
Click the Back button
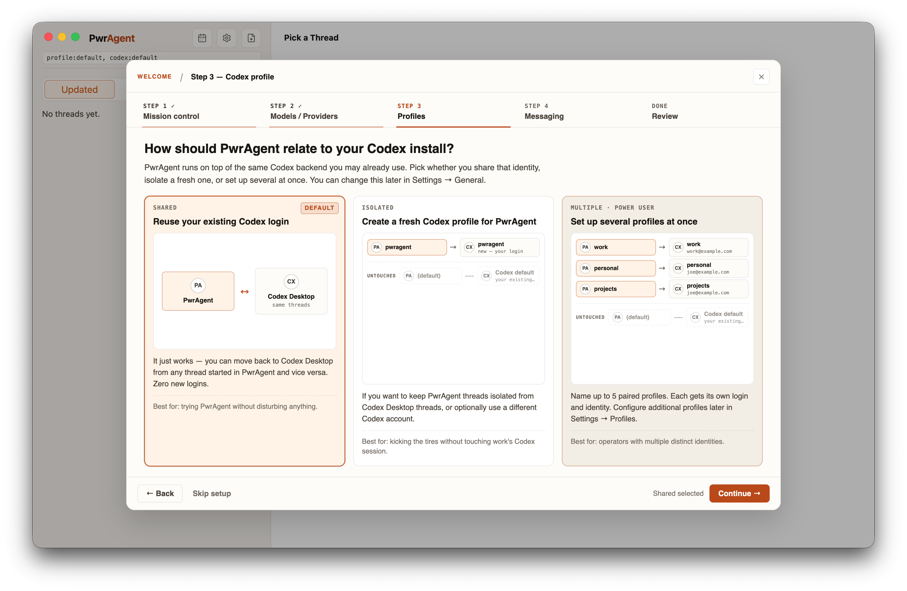click(x=160, y=493)
